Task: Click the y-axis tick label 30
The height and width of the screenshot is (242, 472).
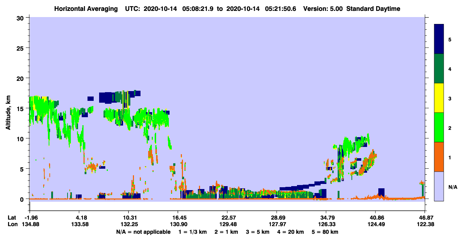Action: (x=21, y=18)
